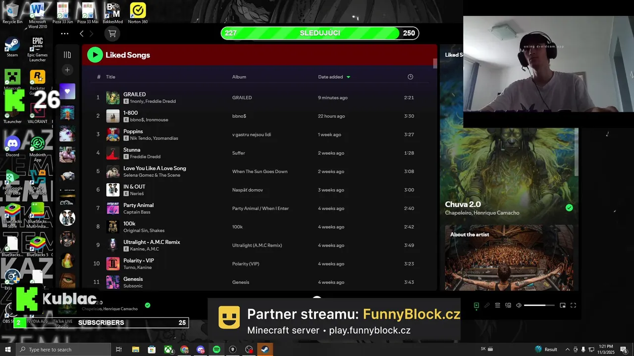Sort by the Album column header

coord(239,77)
